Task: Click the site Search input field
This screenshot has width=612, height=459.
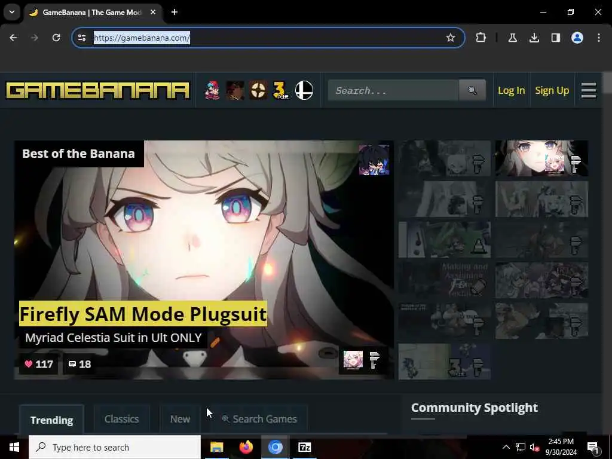Action: click(393, 91)
